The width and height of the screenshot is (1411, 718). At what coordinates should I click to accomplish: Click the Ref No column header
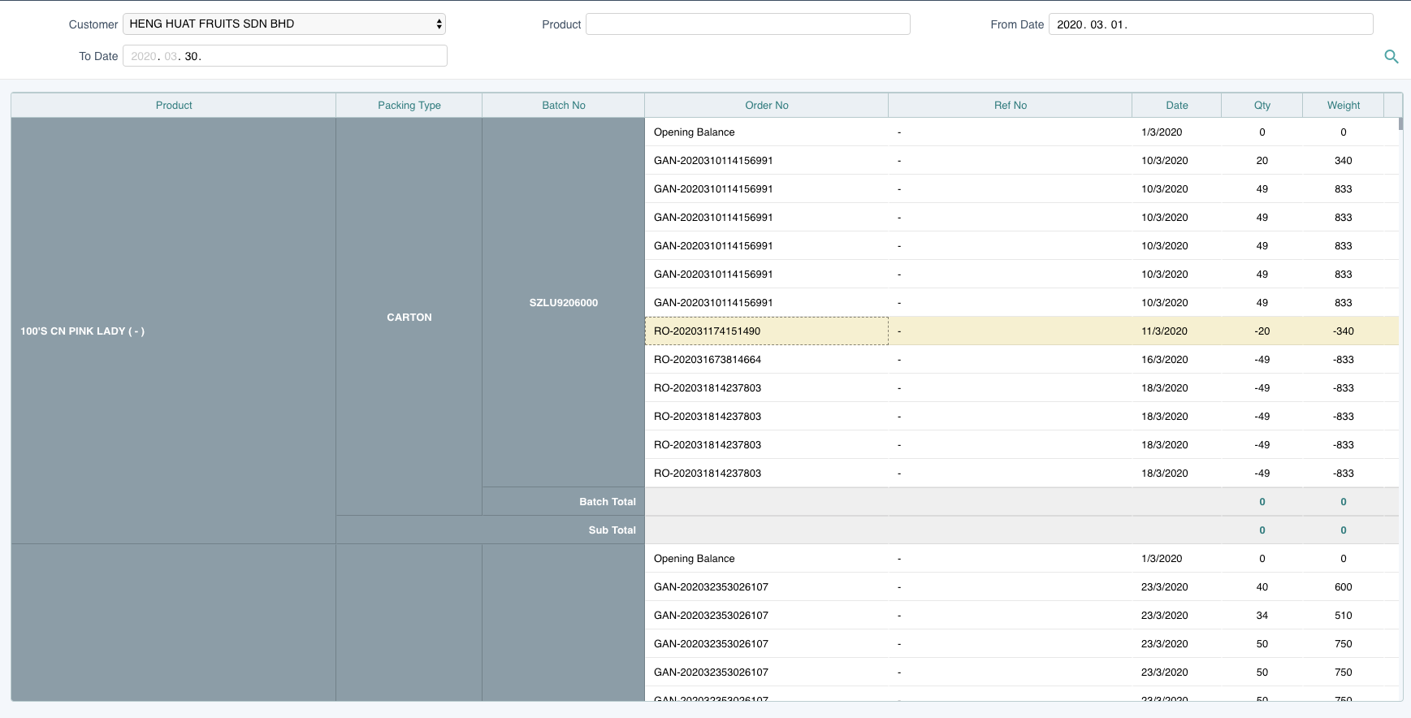coord(1011,105)
